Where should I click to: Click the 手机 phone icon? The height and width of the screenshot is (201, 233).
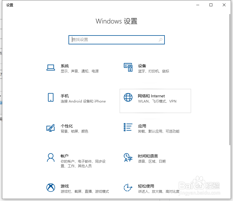[x=51, y=97]
